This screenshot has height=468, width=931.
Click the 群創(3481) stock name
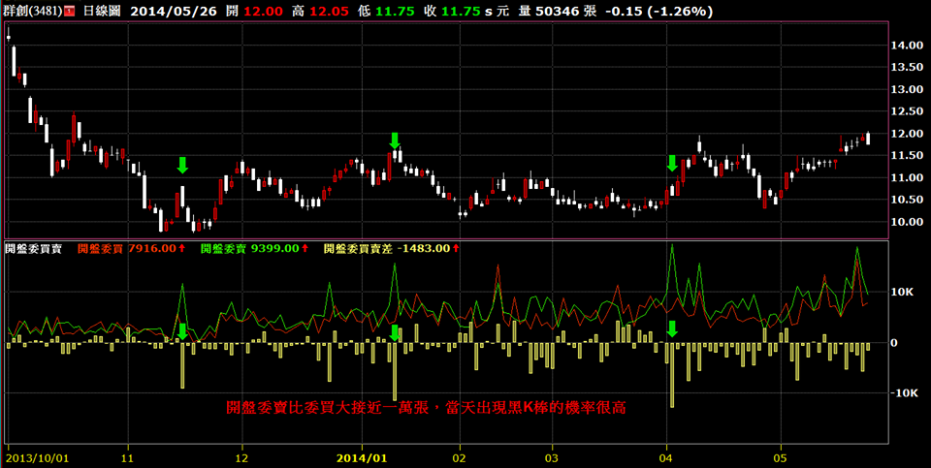click(x=32, y=12)
